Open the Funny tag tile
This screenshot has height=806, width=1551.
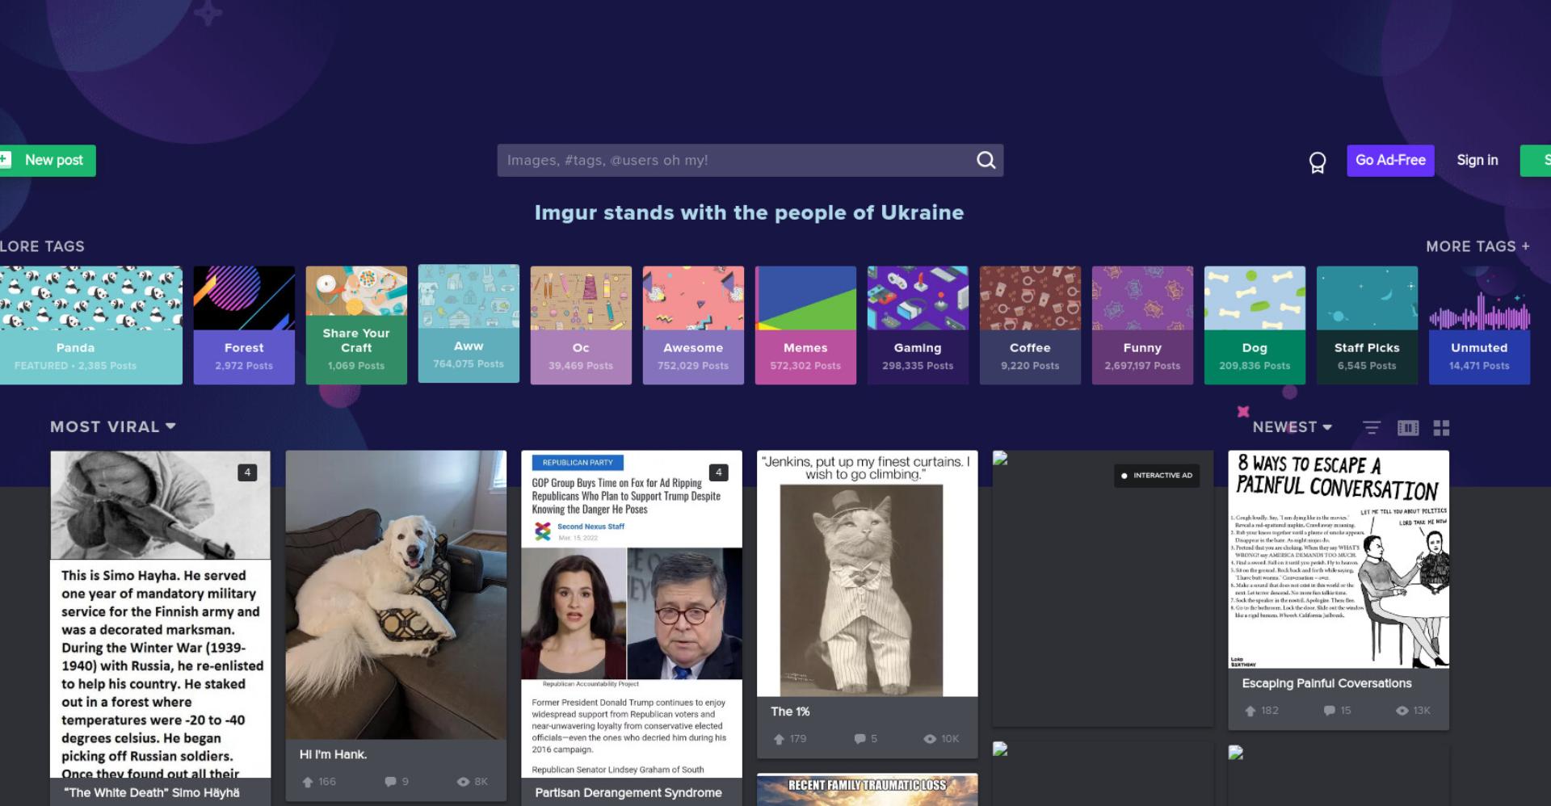click(x=1142, y=325)
